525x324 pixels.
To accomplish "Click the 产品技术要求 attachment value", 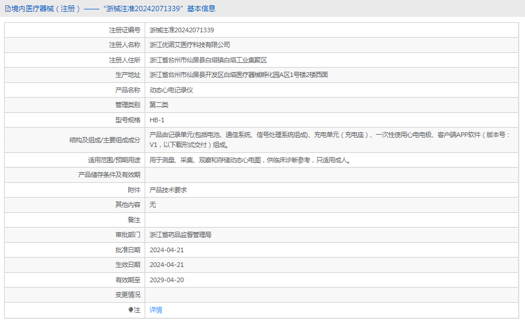I will [x=168, y=190].
